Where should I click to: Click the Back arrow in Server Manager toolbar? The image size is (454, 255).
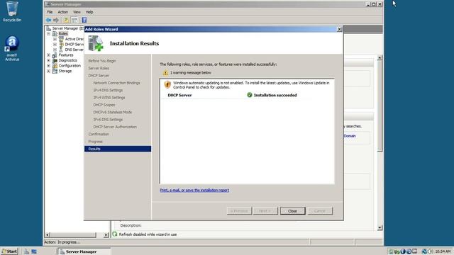point(48,20)
